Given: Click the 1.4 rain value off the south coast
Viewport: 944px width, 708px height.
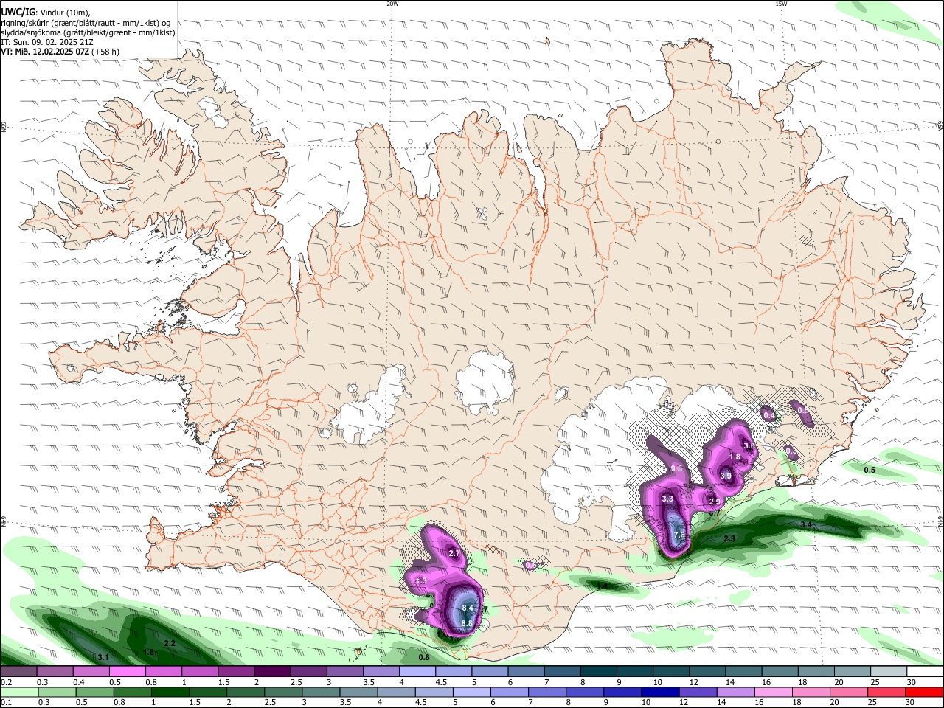Looking at the screenshot, I should pos(603,585).
